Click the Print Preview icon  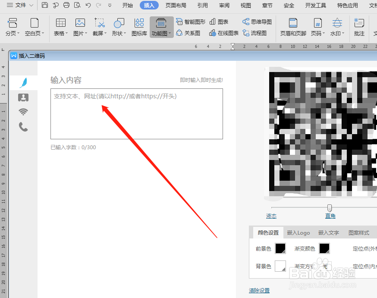(77, 5)
